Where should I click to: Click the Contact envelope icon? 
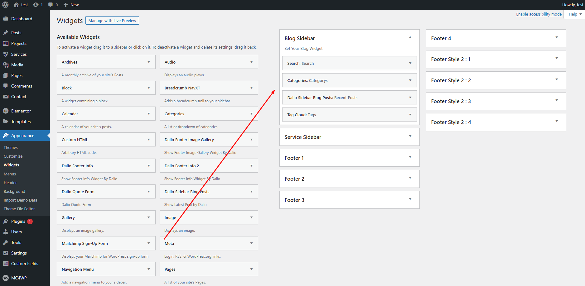(x=6, y=97)
